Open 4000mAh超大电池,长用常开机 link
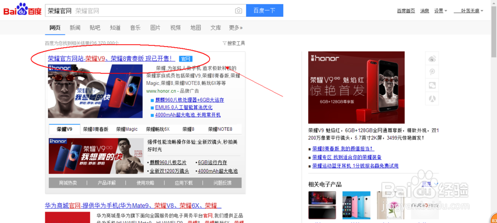Image resolution: width=497 pixels, height=223 pixels. pos(188,115)
